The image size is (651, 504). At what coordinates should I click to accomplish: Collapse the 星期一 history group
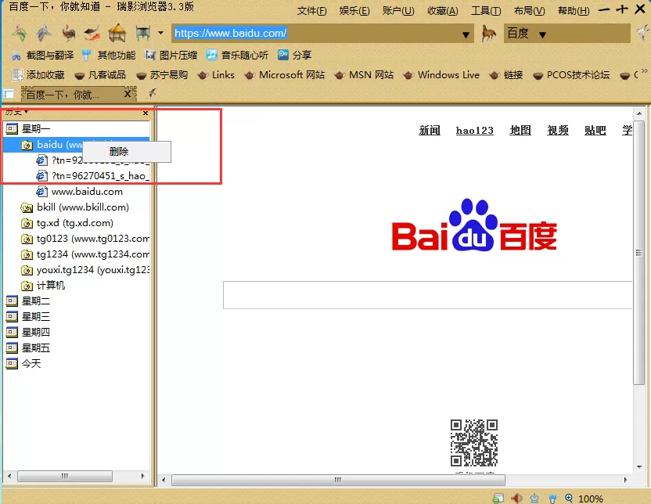[x=28, y=129]
